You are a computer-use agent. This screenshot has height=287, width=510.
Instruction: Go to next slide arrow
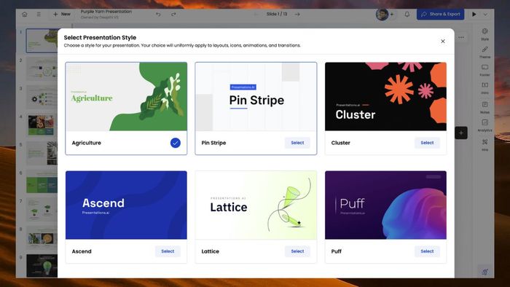297,15
